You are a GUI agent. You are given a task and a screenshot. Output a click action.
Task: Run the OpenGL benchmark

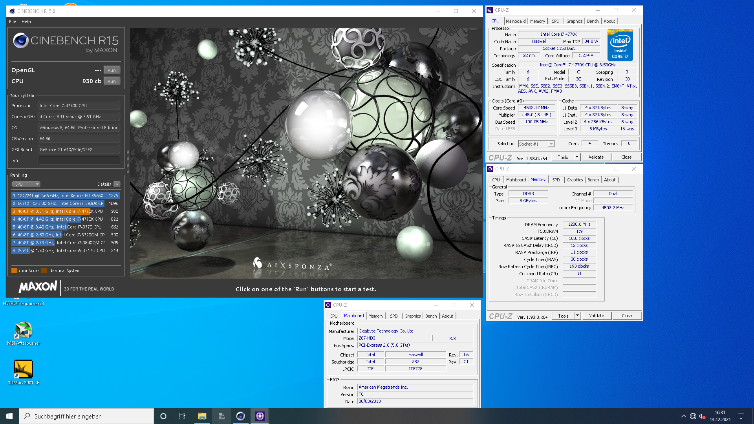tap(112, 70)
